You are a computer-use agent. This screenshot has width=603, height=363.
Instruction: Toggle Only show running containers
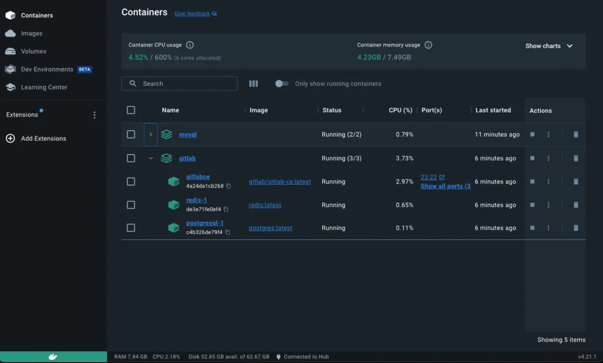281,84
